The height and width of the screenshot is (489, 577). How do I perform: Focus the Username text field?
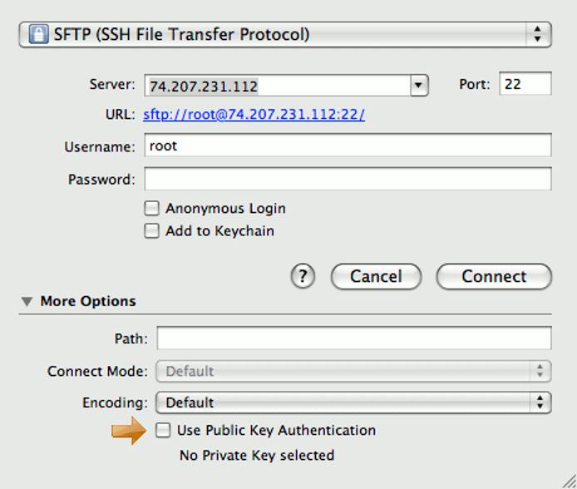tap(348, 146)
